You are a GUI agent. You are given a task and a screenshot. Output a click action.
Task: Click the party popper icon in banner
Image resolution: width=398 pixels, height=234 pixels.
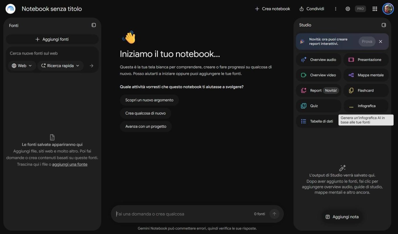pyautogui.click(x=302, y=41)
